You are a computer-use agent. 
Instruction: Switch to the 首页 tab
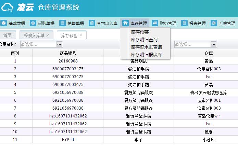coord(7,36)
